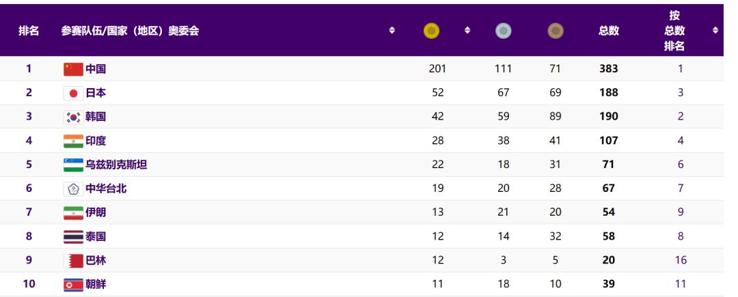Click the Chinese Taipei emblem icon

click(73, 189)
